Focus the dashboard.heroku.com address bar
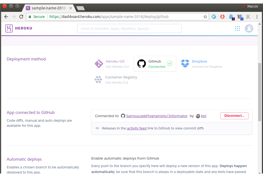 point(117,17)
